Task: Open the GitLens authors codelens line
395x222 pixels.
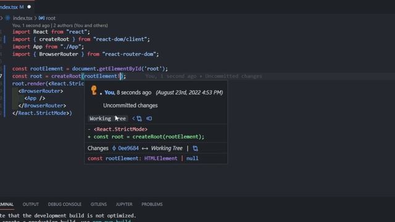Action: click(60, 25)
